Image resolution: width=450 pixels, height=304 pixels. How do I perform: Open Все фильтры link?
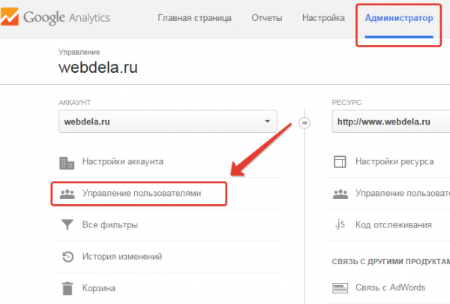click(110, 224)
